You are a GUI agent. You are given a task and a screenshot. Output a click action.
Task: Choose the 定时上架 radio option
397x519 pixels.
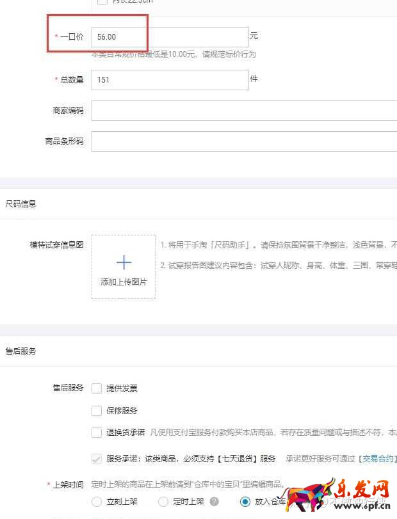(x=163, y=502)
